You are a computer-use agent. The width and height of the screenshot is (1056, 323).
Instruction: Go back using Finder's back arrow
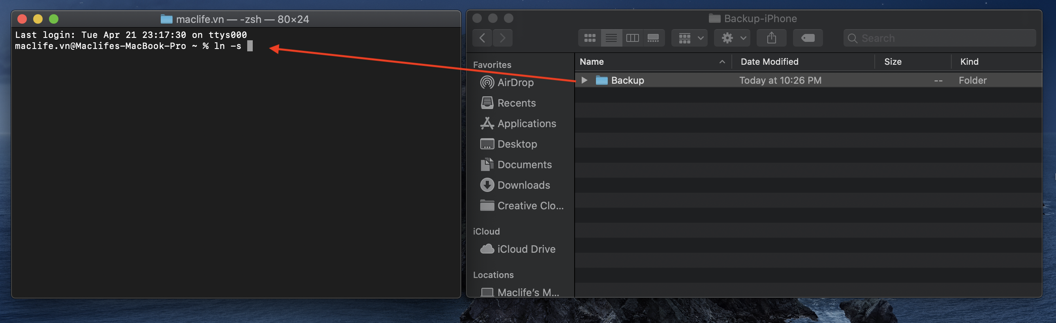pyautogui.click(x=483, y=38)
